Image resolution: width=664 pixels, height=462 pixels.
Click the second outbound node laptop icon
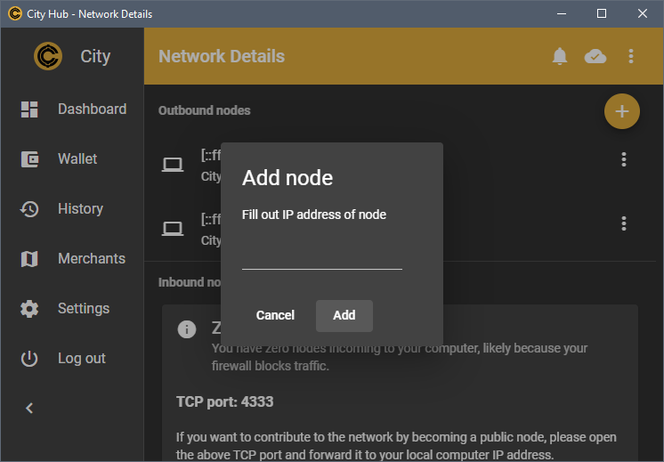173,229
